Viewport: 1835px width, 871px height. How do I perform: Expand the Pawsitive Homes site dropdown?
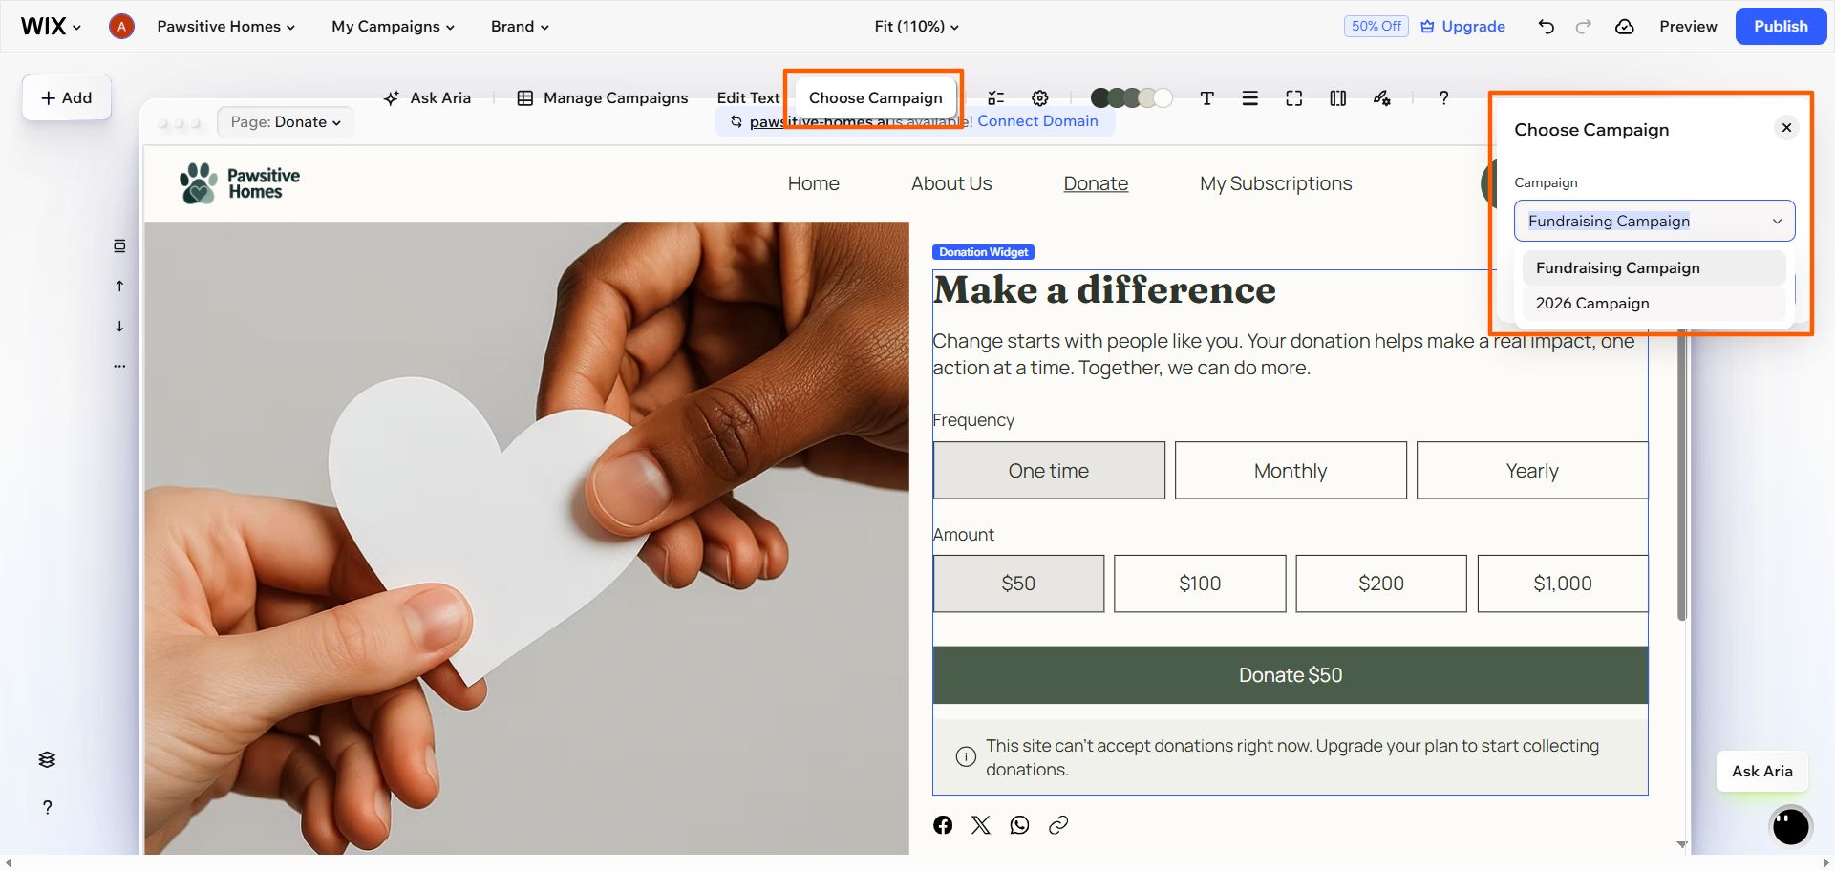[x=225, y=26]
